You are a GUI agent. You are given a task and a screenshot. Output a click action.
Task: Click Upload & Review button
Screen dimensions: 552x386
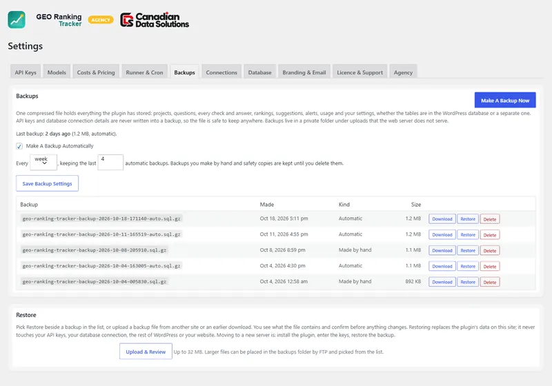146,352
